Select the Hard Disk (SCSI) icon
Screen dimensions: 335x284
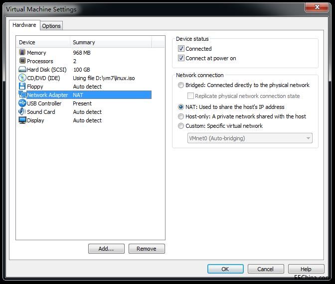point(22,70)
